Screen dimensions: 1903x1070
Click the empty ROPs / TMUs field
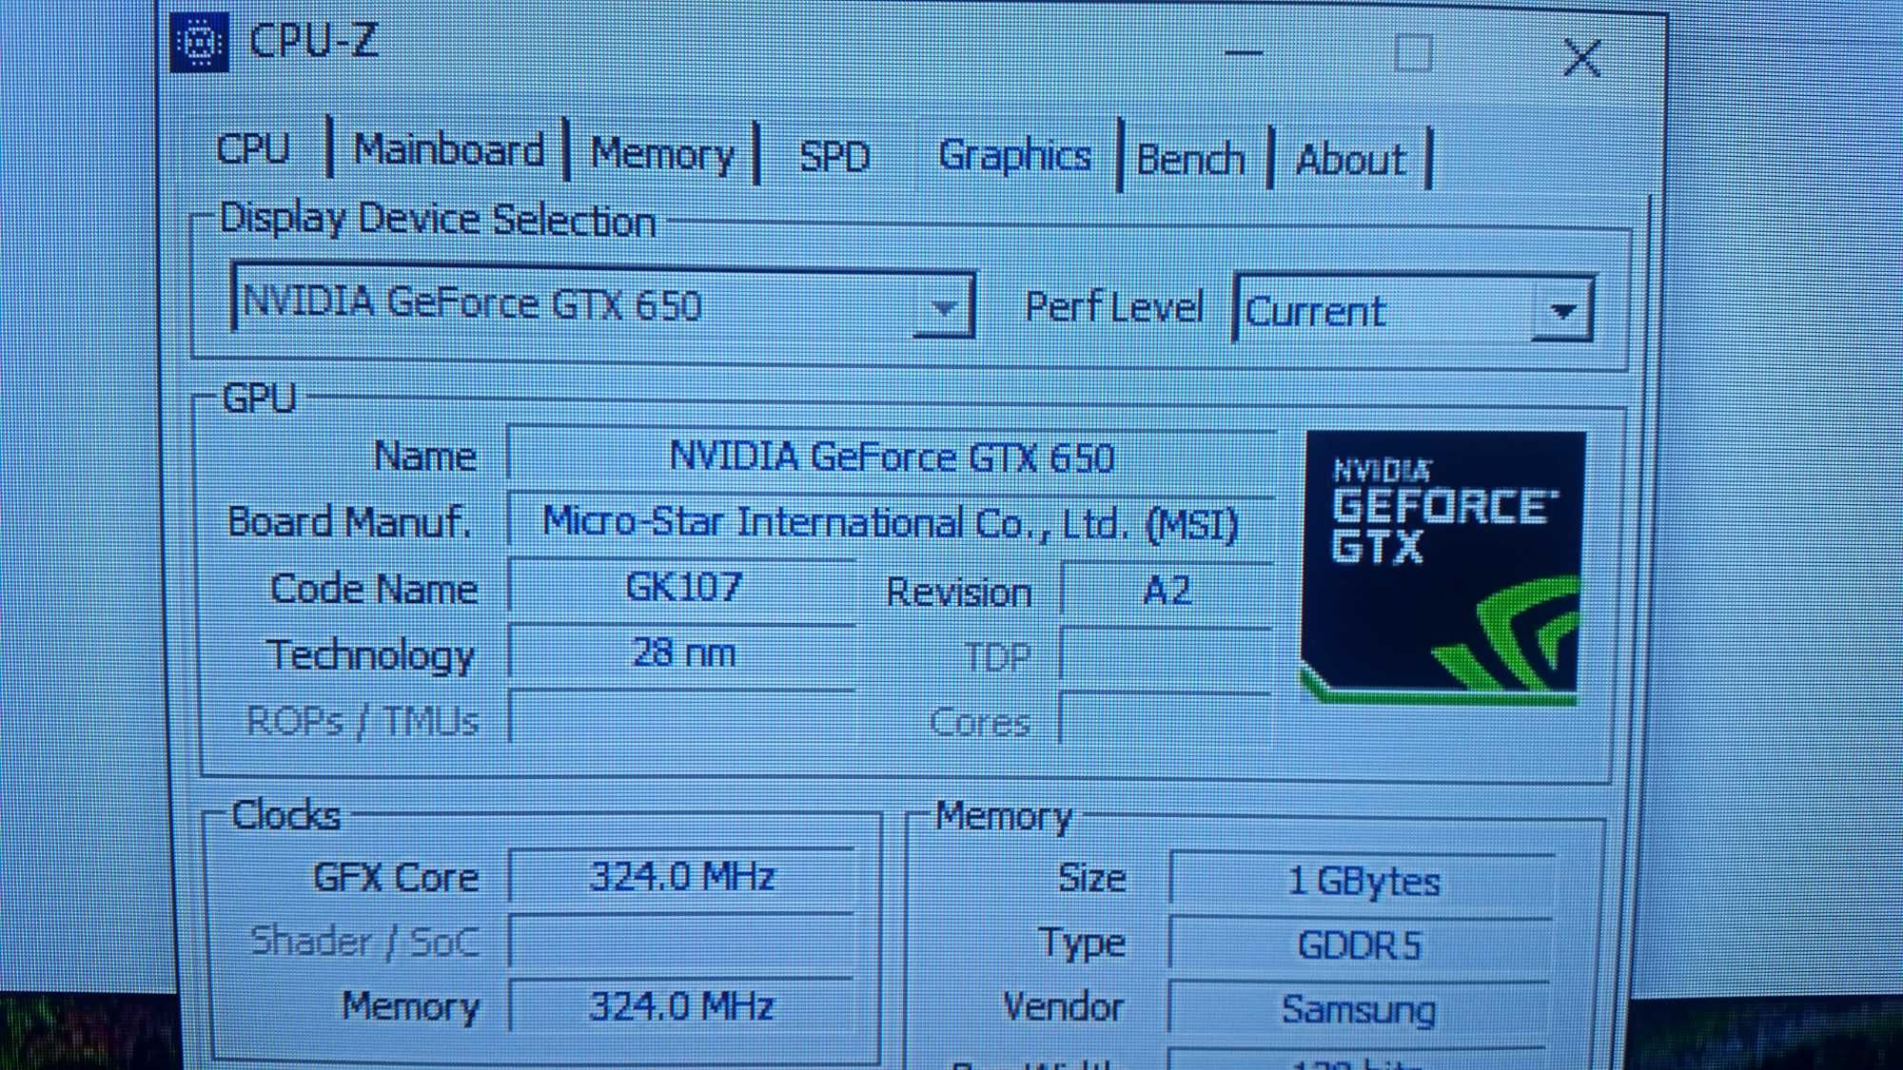click(682, 718)
